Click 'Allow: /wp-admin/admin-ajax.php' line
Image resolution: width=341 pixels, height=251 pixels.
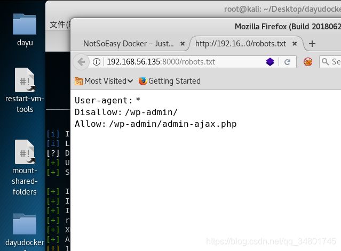(155, 124)
